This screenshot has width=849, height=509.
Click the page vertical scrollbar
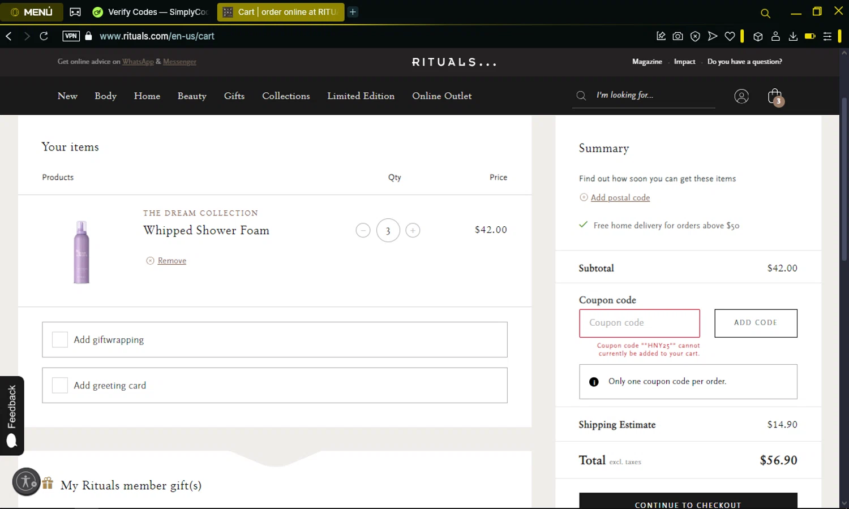(x=844, y=179)
